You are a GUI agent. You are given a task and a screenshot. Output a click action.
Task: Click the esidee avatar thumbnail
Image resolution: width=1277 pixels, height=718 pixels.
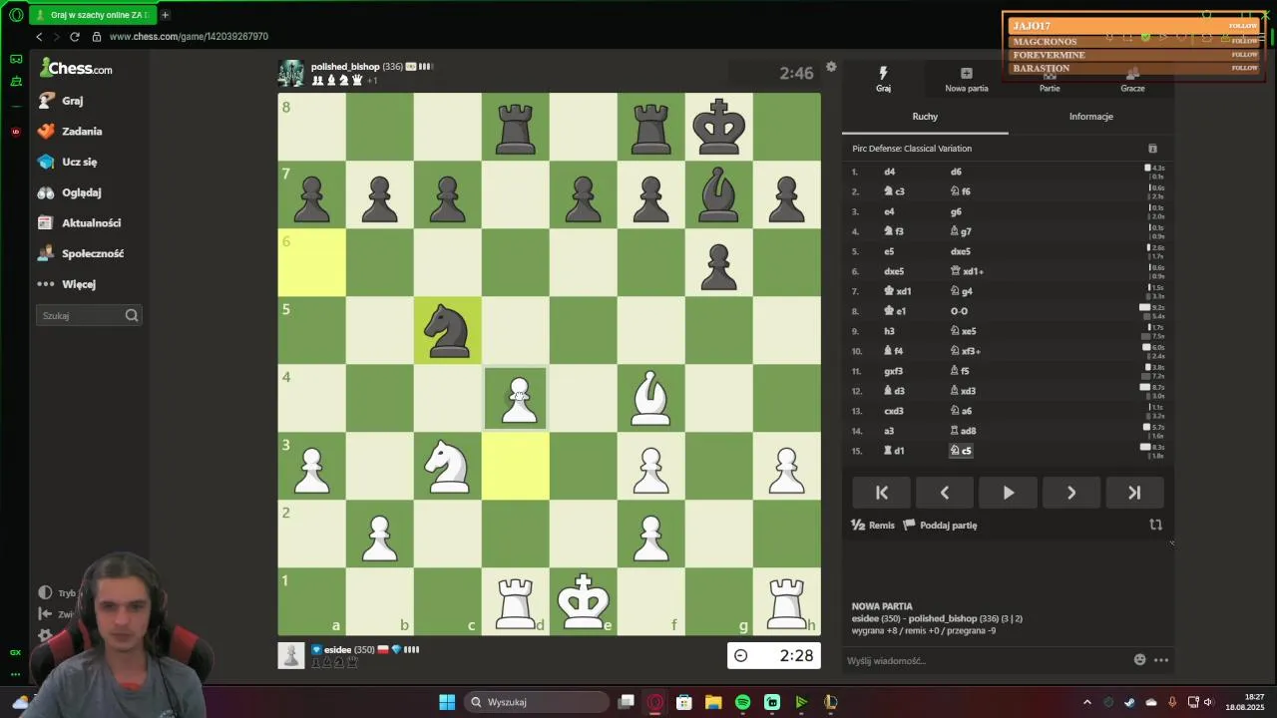click(x=291, y=655)
